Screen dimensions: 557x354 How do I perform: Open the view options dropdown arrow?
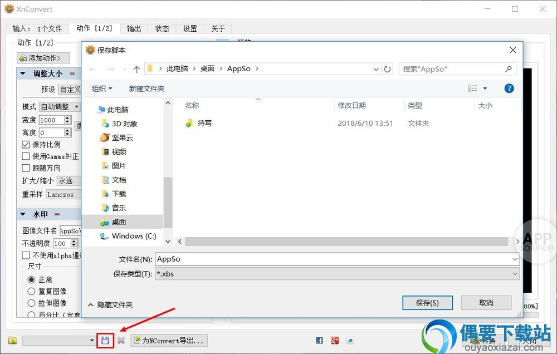[485, 88]
